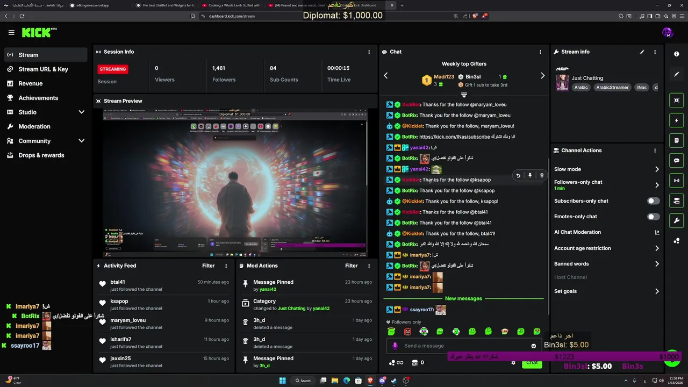Screen dimensions: 688x387
Task: Open Session Info three-dot menu
Action: 369,52
